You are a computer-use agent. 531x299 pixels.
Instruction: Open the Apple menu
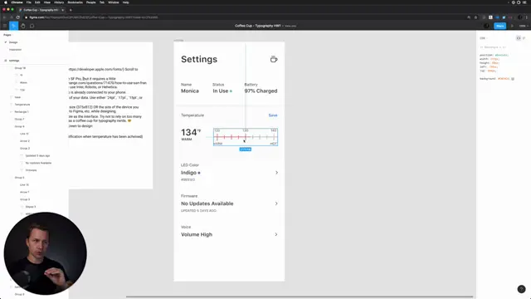tap(6, 2)
